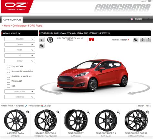This screenshot has height=139, width=153.
Task: Open Configurator breadcrumb link
Action: point(19,26)
